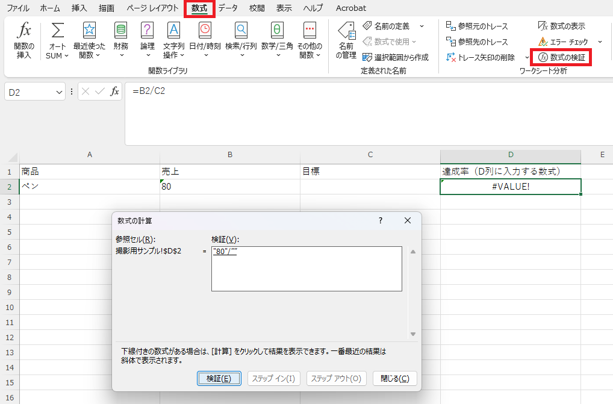Image resolution: width=613 pixels, height=404 pixels.
Task: Select row 2 header
Action: pos(10,187)
